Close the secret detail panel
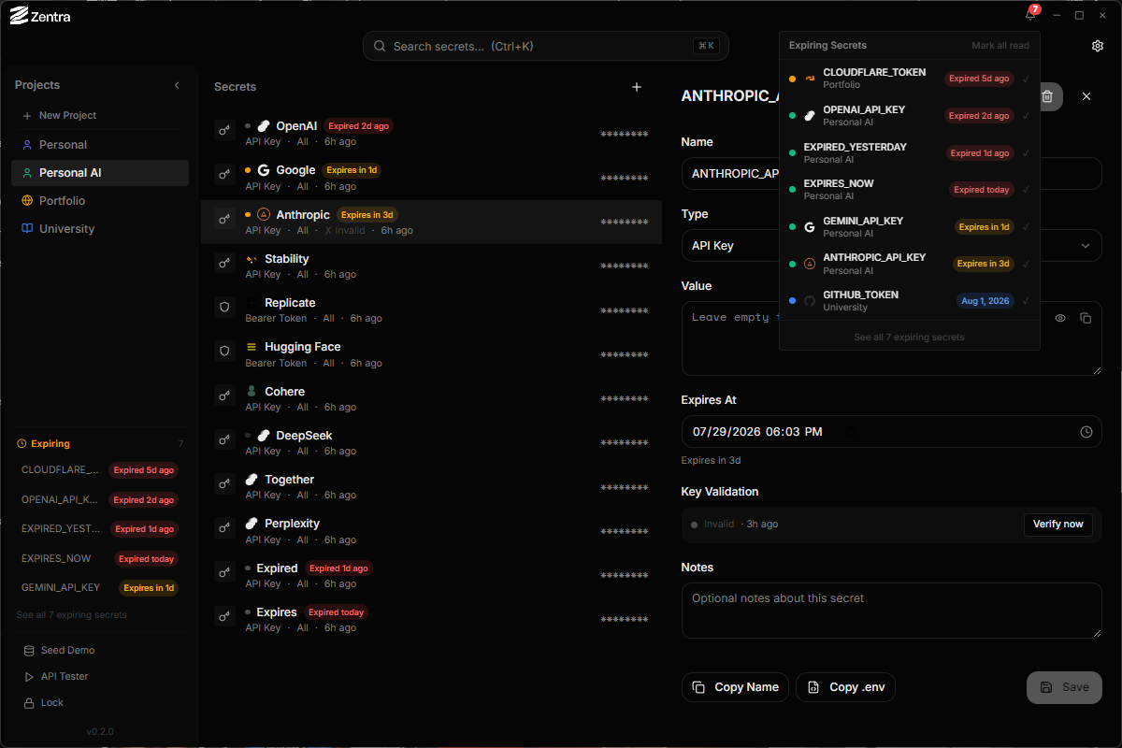Viewport: 1122px width, 748px height. (x=1086, y=96)
